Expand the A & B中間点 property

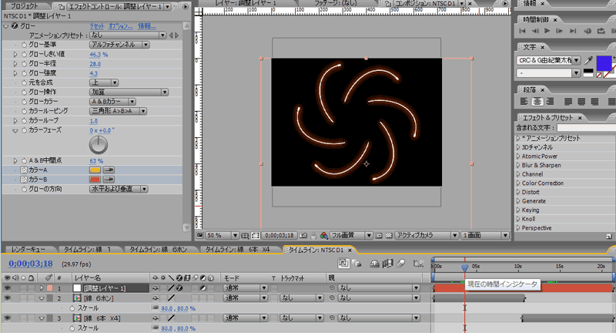[x=15, y=160]
